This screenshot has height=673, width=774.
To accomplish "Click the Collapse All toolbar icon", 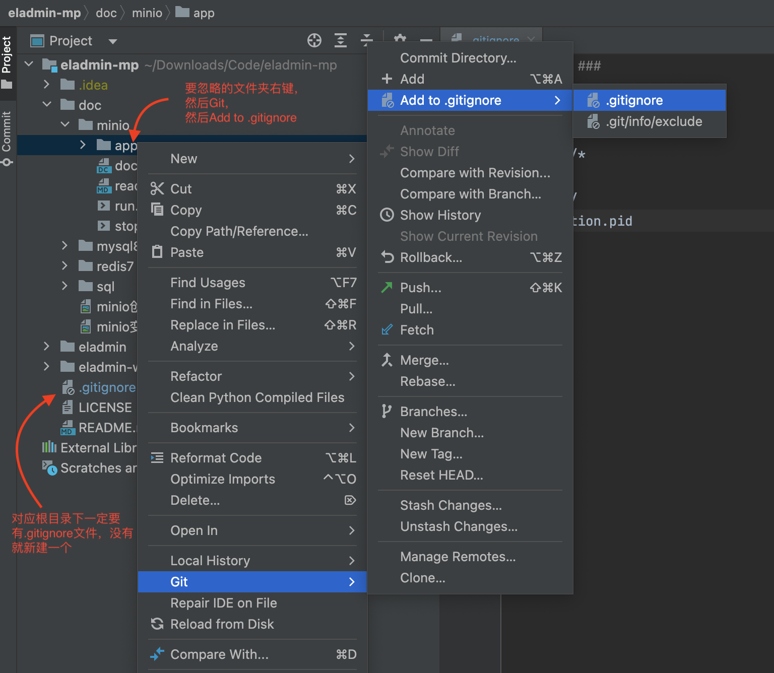I will coord(366,39).
